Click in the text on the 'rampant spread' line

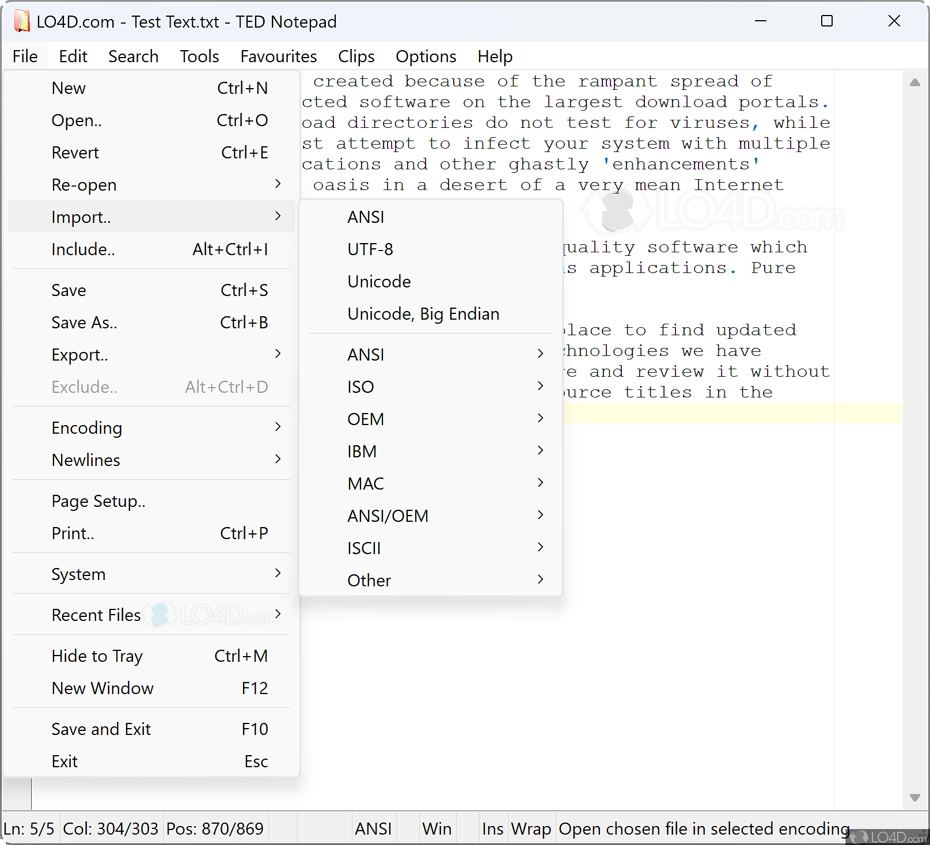(x=542, y=81)
